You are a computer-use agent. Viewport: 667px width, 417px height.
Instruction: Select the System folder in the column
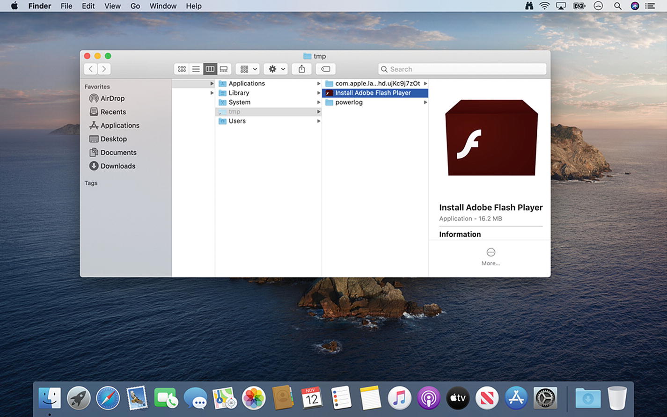pyautogui.click(x=268, y=102)
